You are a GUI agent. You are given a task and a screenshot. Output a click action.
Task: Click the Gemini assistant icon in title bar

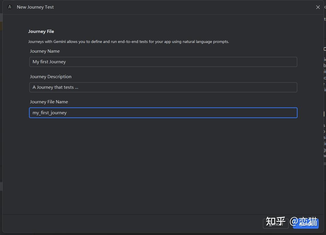point(9,7)
